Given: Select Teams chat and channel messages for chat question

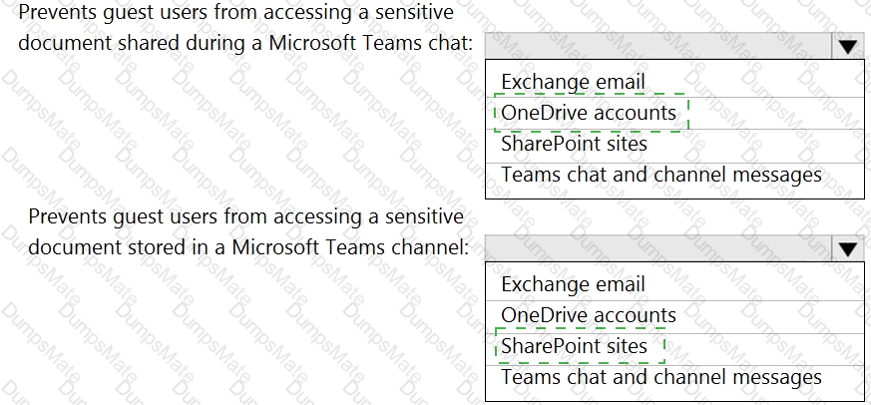Looking at the screenshot, I should [x=674, y=176].
